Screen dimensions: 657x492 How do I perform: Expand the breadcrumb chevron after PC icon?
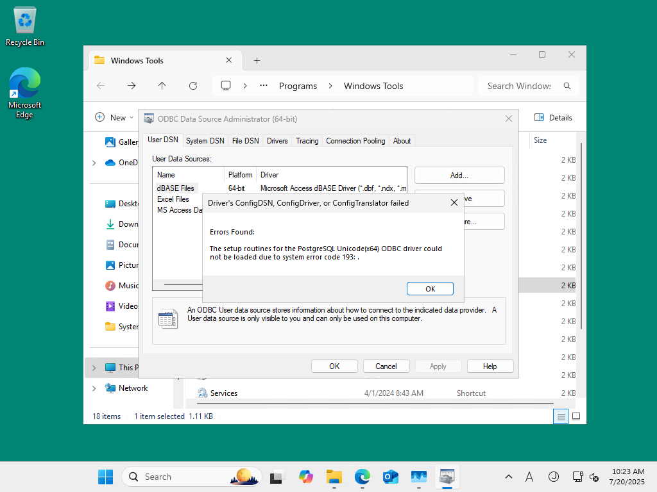coord(245,86)
